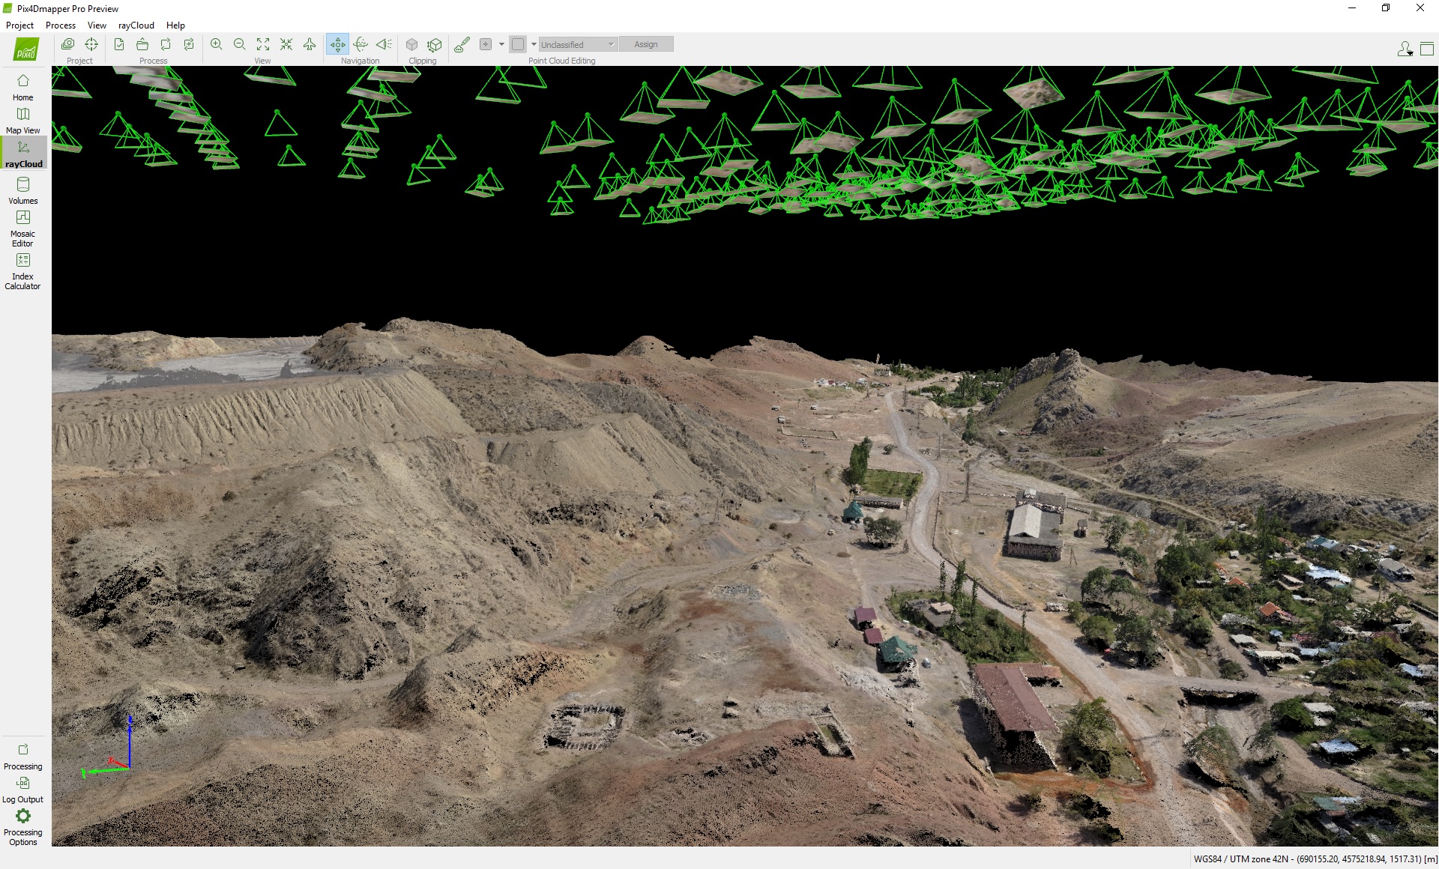The width and height of the screenshot is (1439, 869).
Task: Click the zoom in magnifier icon
Action: point(216,44)
